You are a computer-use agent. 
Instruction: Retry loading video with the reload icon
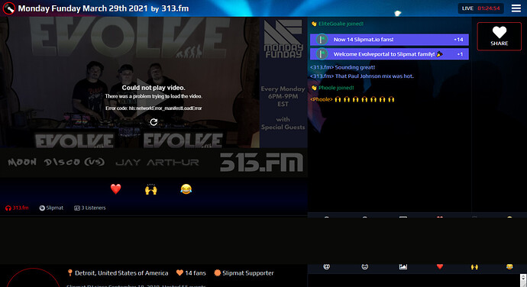[154, 122]
